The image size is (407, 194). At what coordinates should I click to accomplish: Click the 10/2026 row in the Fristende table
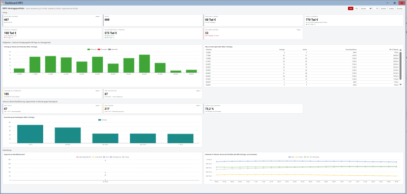click(x=302, y=52)
